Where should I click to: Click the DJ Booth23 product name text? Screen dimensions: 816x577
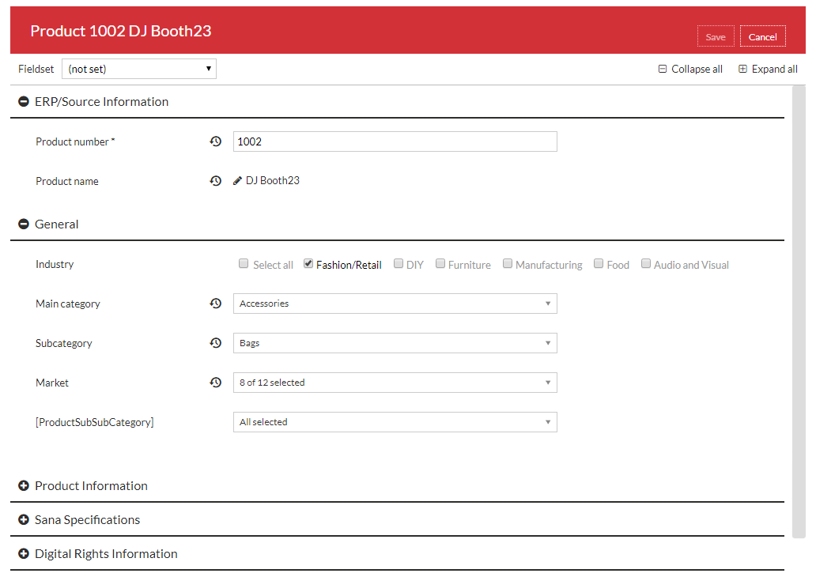[273, 180]
